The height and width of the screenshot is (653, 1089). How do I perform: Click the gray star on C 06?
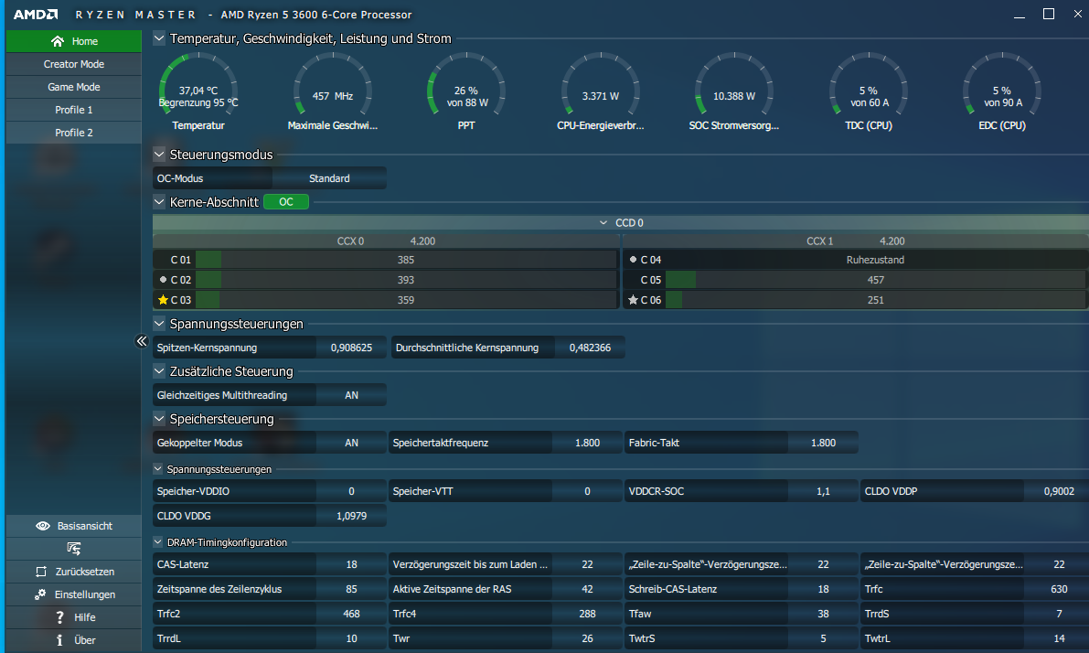tap(633, 300)
